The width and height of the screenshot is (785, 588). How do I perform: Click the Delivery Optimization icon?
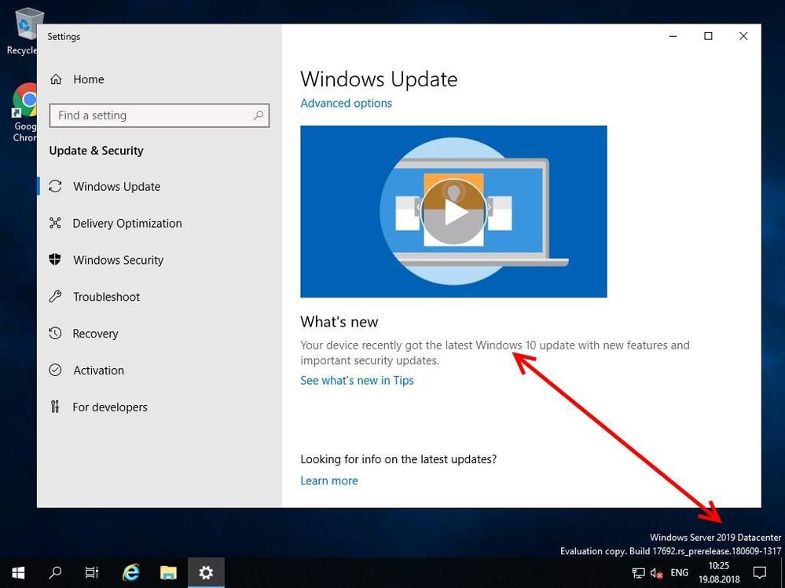(55, 223)
